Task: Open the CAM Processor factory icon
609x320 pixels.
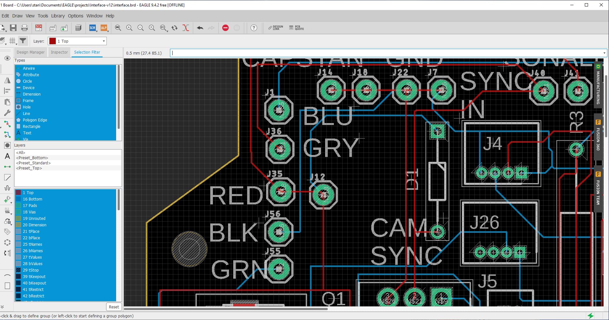Action: (x=53, y=28)
